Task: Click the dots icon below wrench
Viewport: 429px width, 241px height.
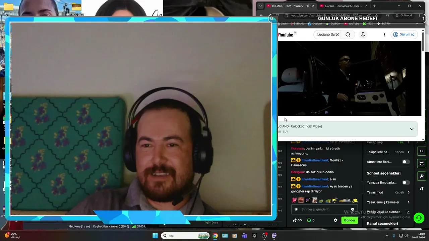Action: [x=422, y=188]
